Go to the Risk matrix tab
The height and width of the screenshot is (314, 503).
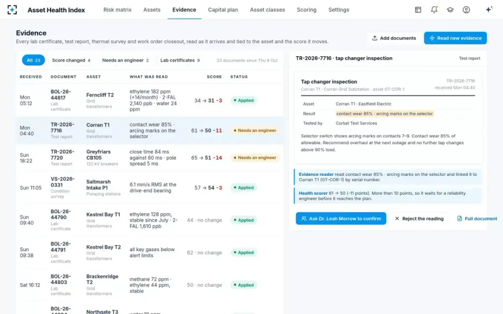point(117,10)
